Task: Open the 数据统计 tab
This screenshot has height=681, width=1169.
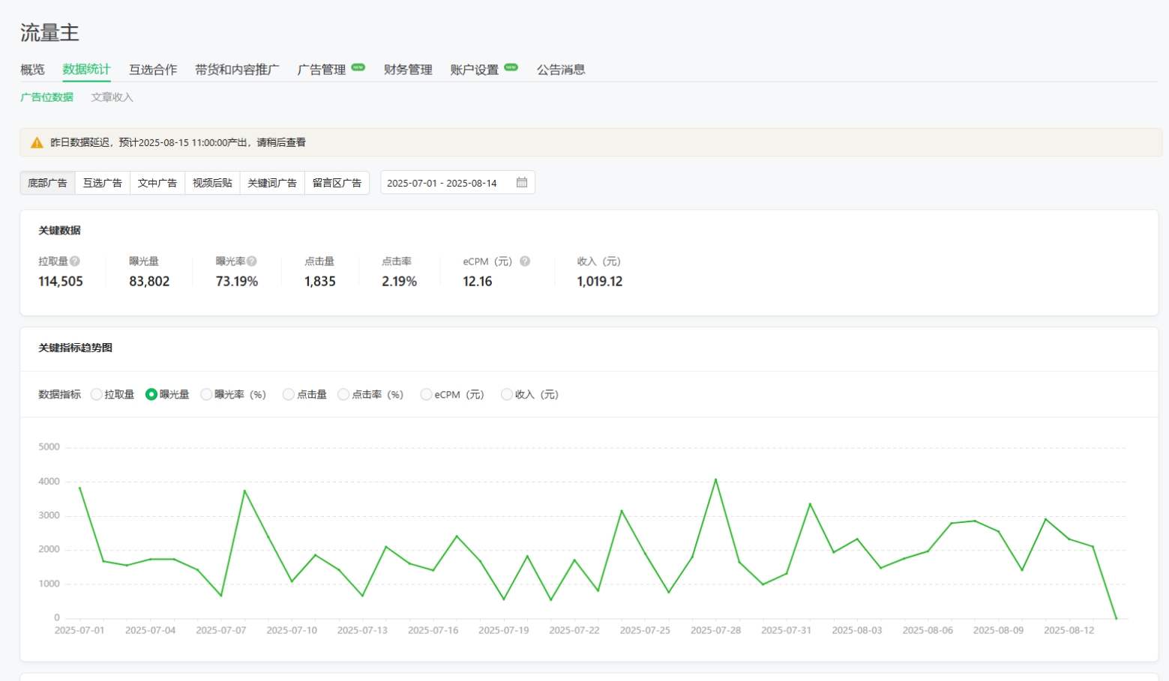Action: 87,70
